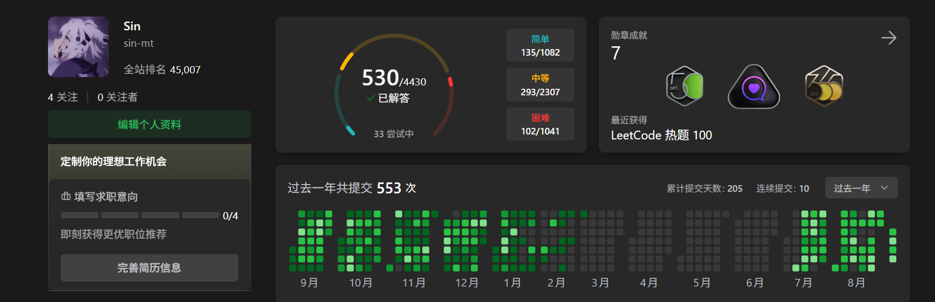Click the briefcase icon beside 填写求职意向

pos(66,196)
